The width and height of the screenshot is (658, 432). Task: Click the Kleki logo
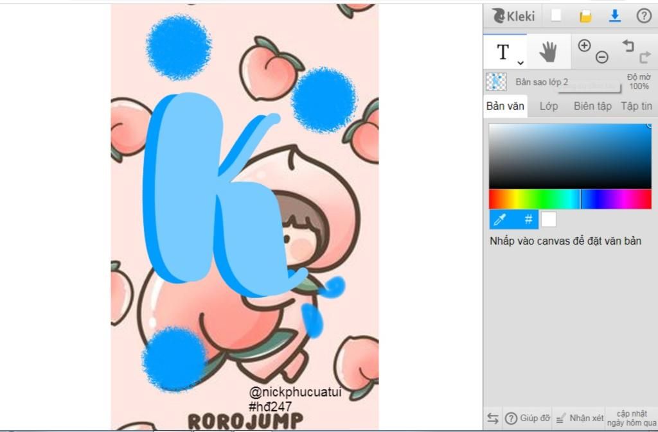[x=513, y=16]
